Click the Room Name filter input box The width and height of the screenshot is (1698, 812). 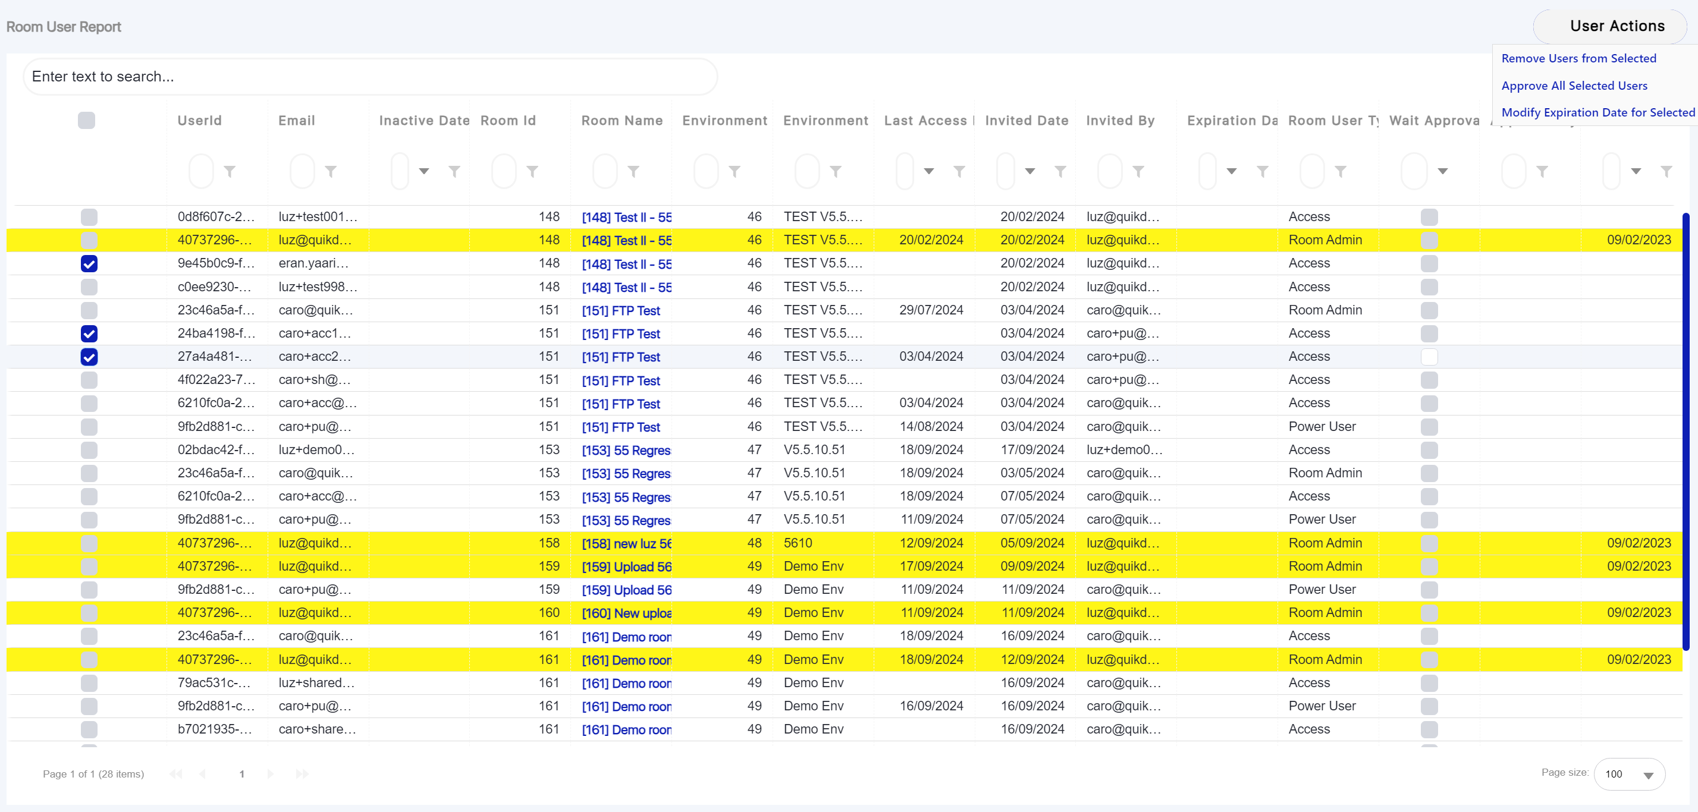coord(605,171)
